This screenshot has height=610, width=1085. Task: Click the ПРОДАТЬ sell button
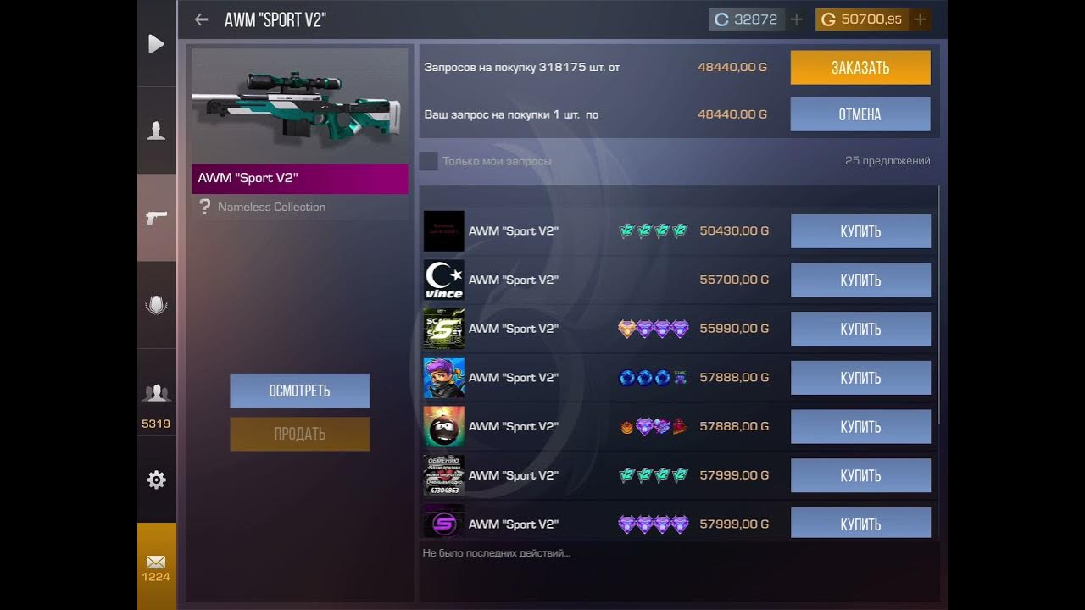(x=300, y=434)
